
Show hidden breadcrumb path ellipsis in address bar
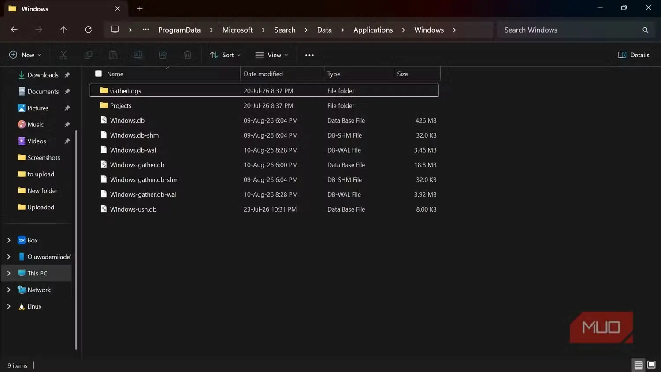pos(146,30)
